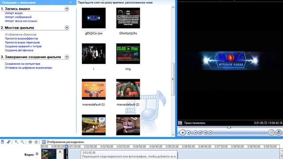Play the timeline from the toolbar

pyautogui.click(x=36, y=142)
